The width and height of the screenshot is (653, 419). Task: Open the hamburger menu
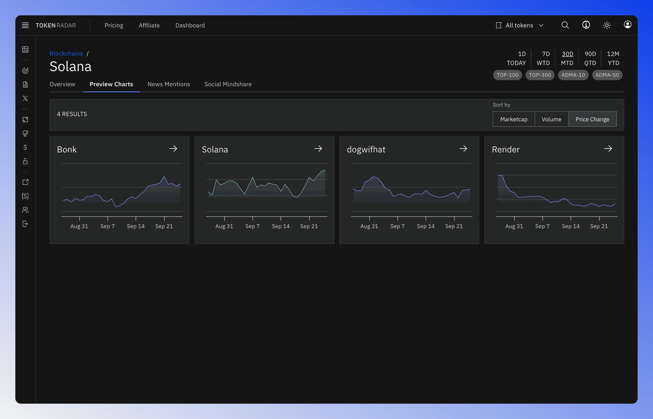25,25
